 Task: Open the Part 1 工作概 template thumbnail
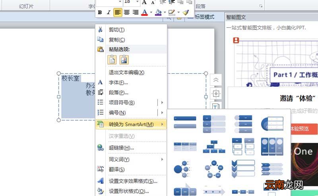(x=276, y=62)
